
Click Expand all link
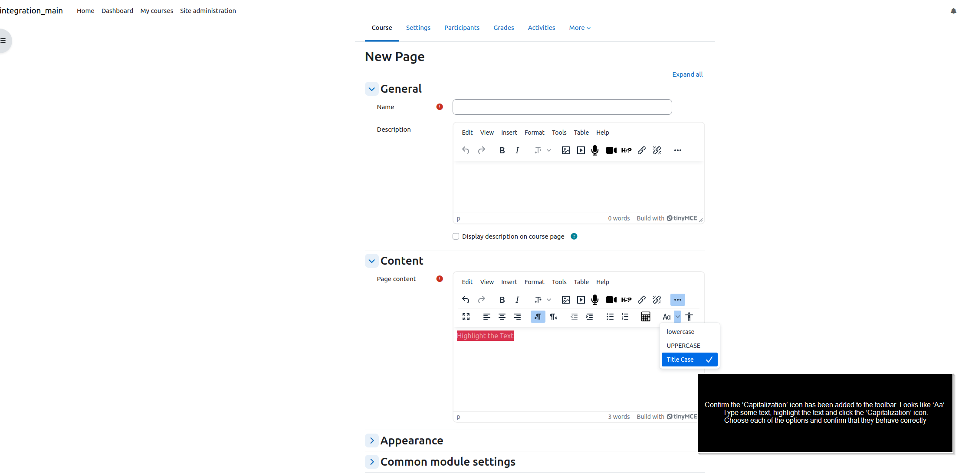point(687,75)
